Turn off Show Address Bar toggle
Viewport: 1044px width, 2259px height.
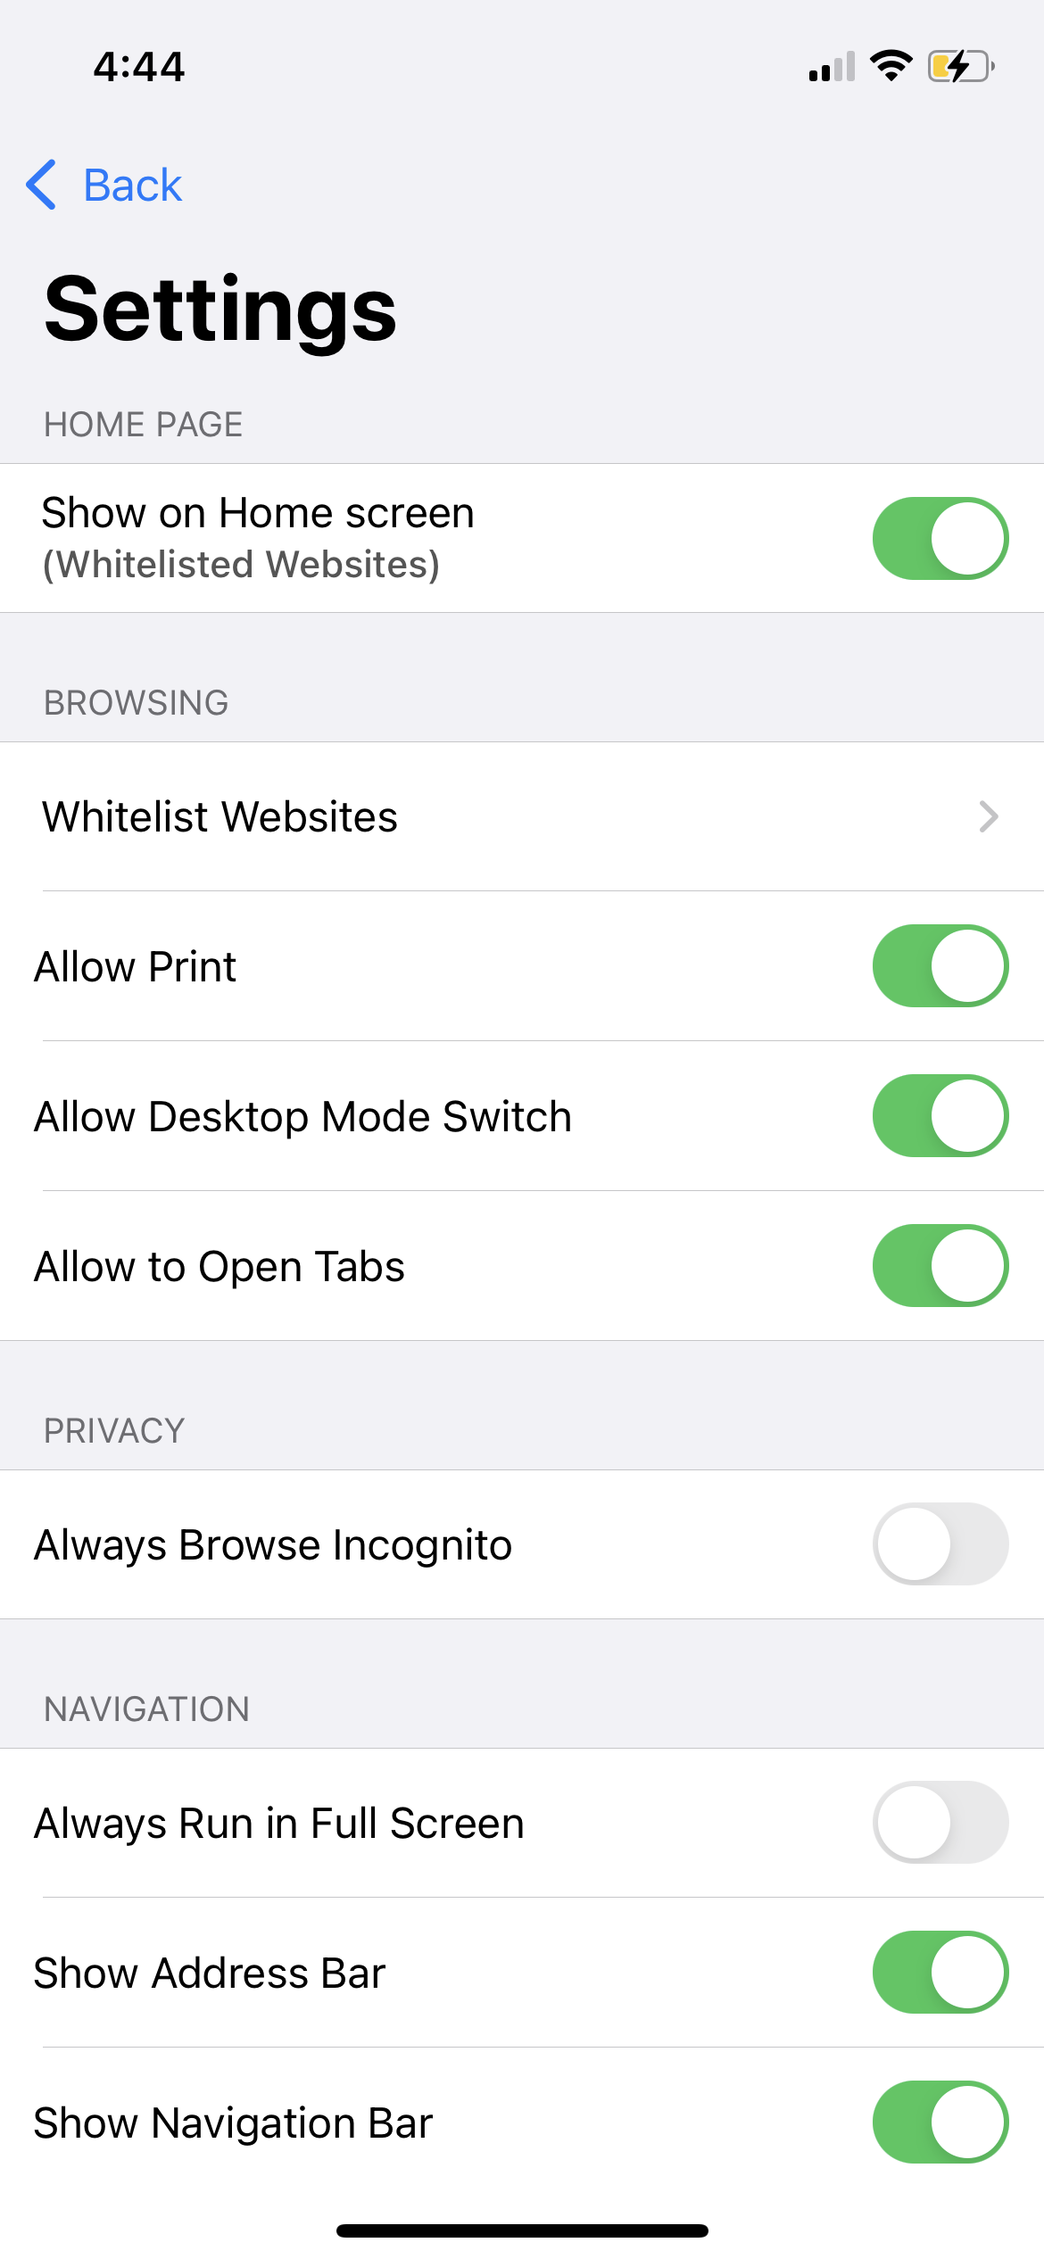tap(940, 1972)
